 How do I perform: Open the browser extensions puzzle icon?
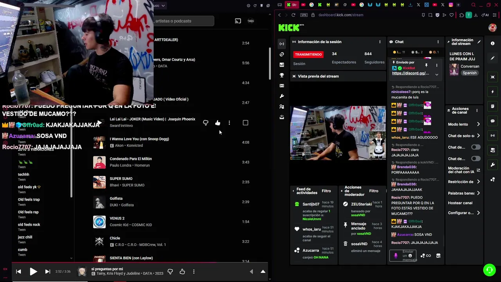(461, 15)
